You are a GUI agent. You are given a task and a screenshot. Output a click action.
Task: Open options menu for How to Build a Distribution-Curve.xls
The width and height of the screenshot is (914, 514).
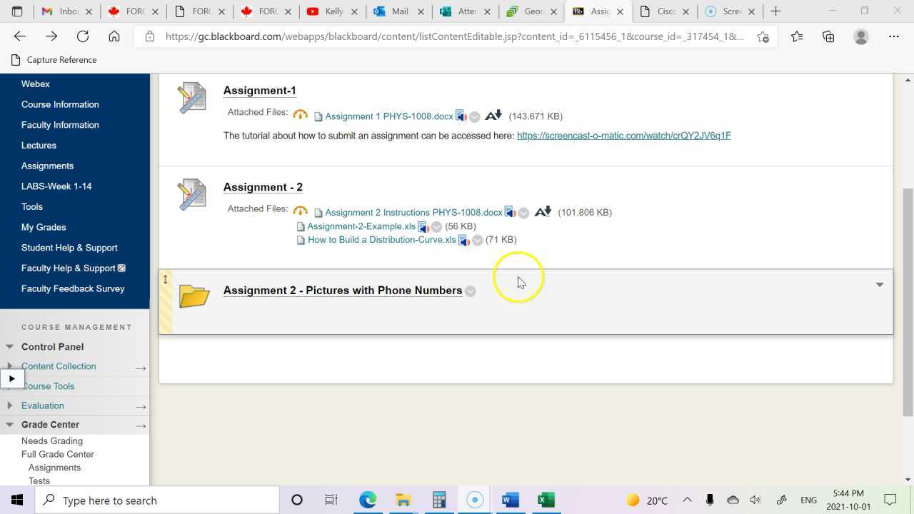[x=477, y=240]
